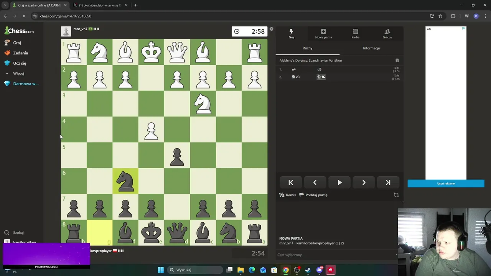
Task: Click the black king on the board
Action: tap(151, 233)
